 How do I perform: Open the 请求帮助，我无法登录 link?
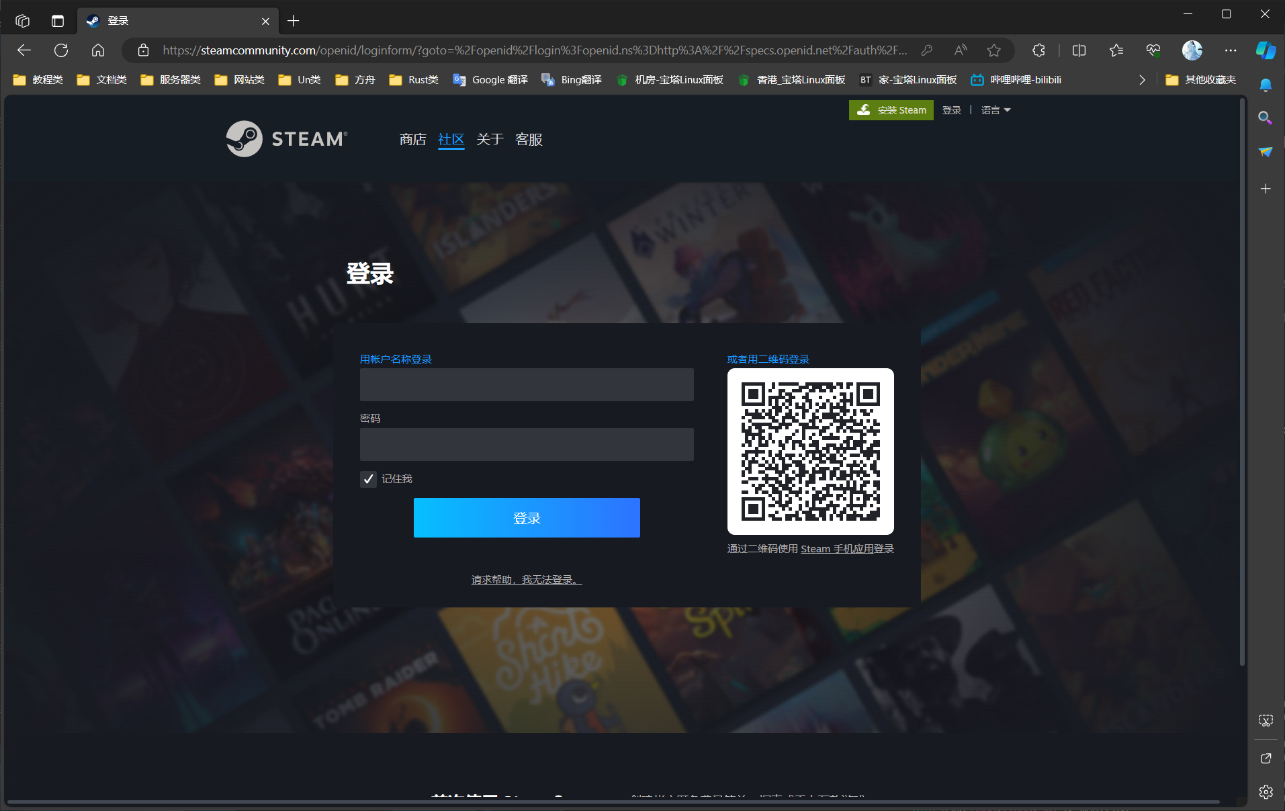527,580
